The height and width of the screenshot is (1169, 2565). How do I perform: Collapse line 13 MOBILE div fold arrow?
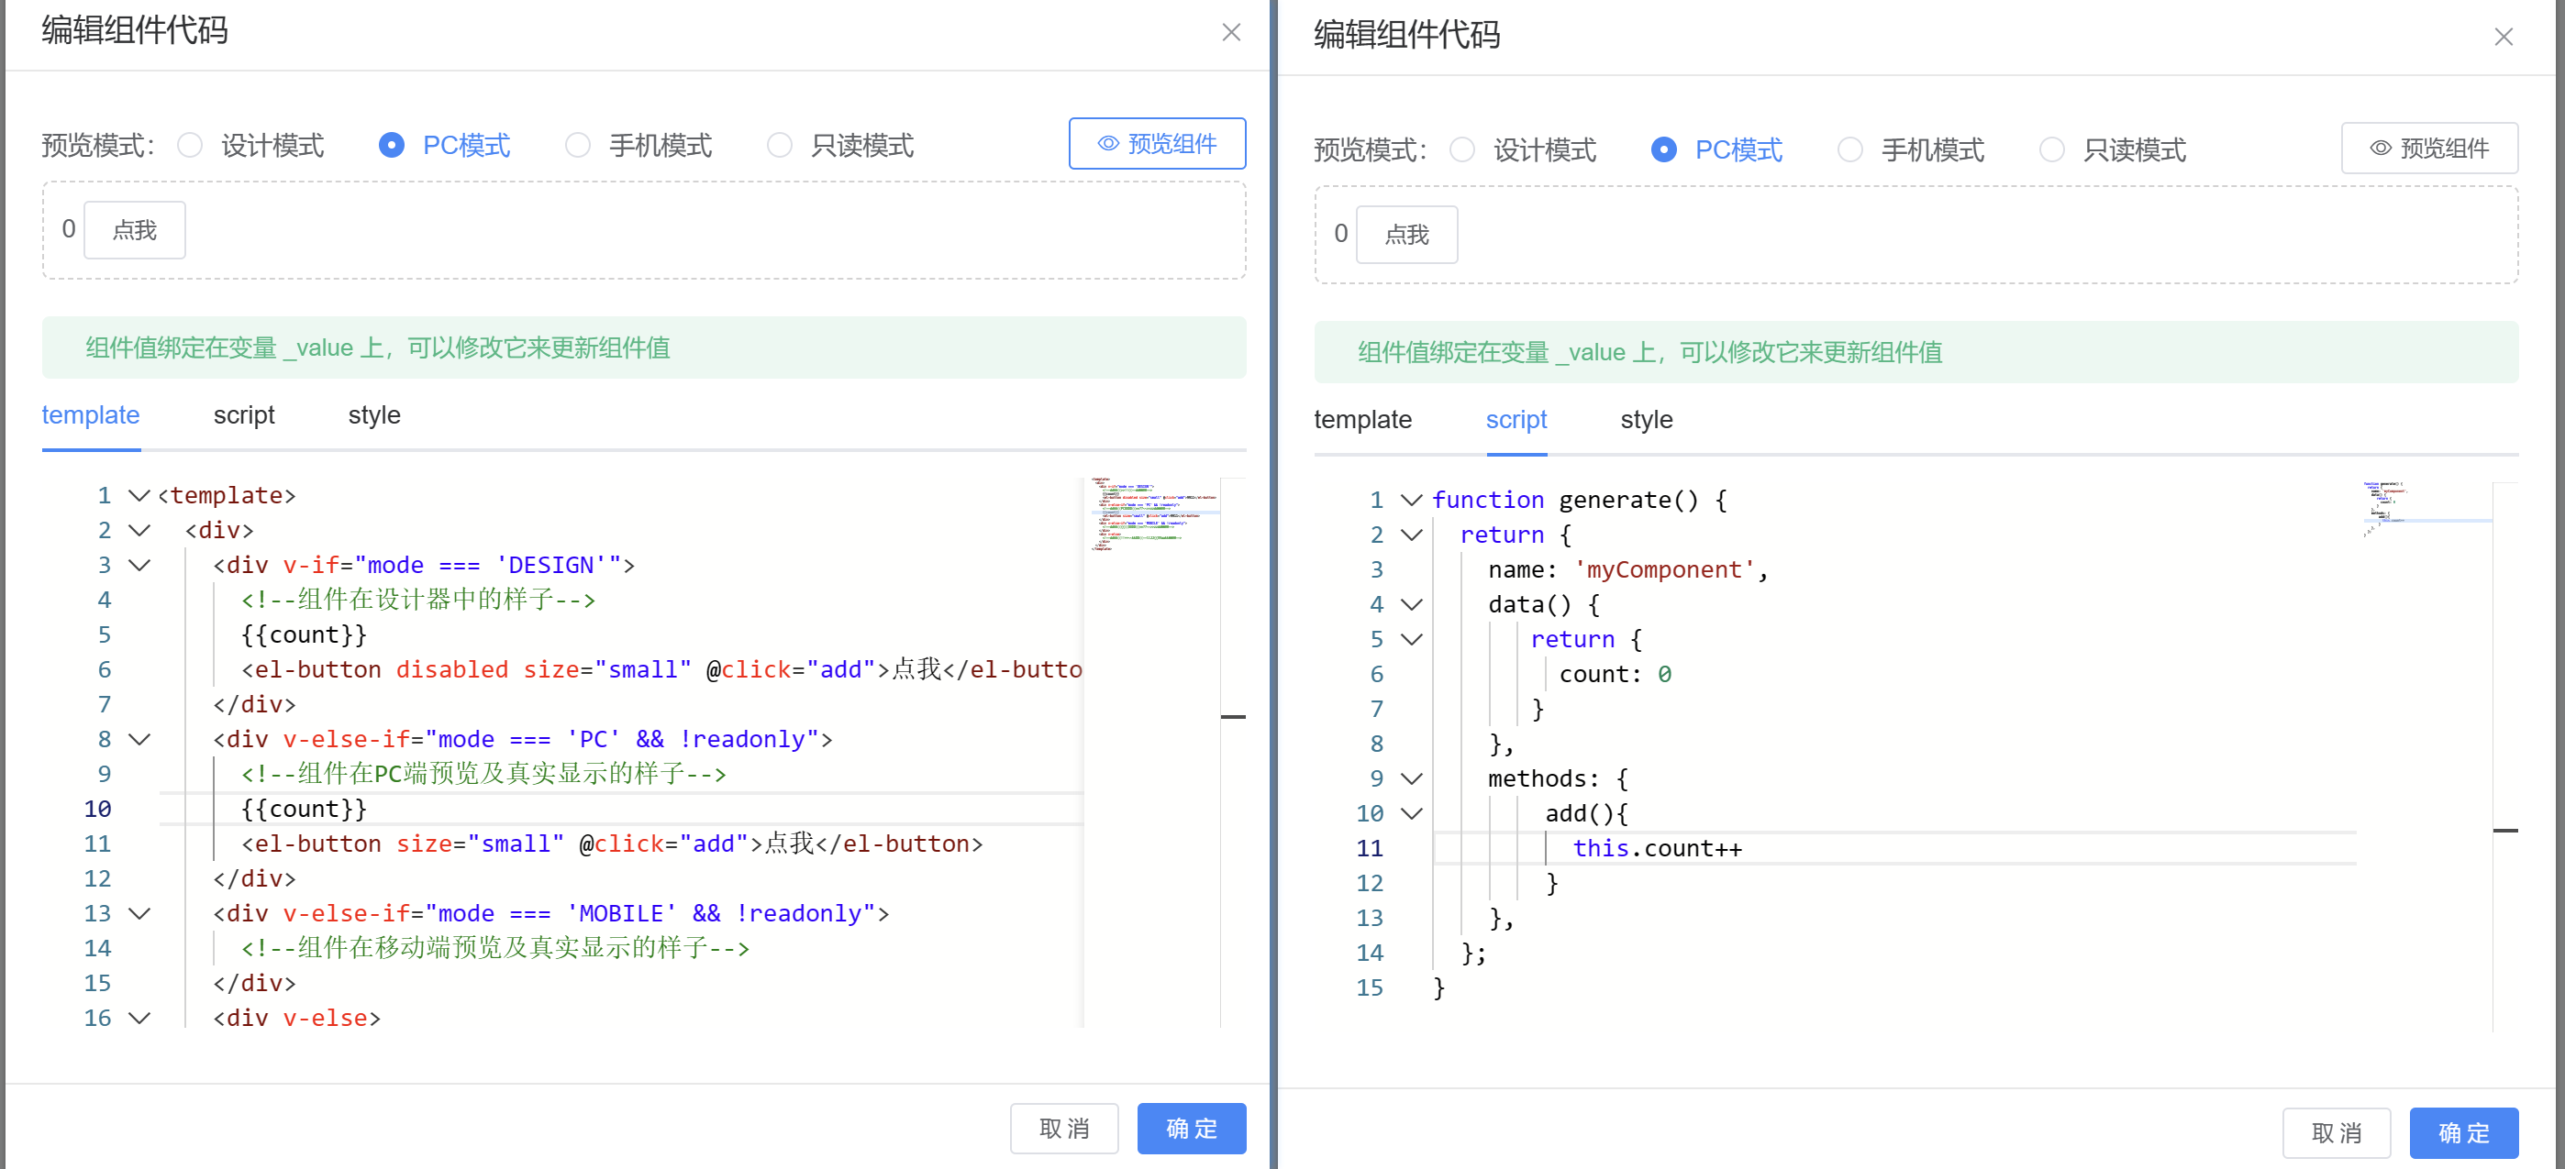pyautogui.click(x=139, y=913)
